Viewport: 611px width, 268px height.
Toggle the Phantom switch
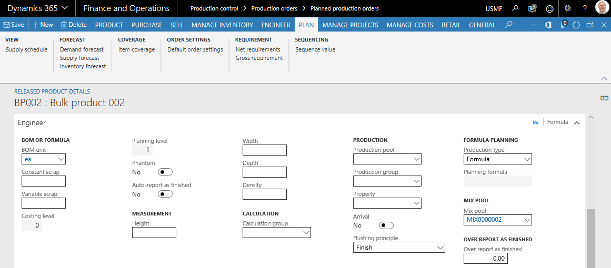(x=165, y=172)
